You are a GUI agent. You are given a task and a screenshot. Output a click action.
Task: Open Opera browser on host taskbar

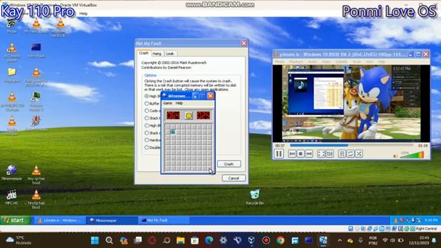pyautogui.click(x=152, y=240)
